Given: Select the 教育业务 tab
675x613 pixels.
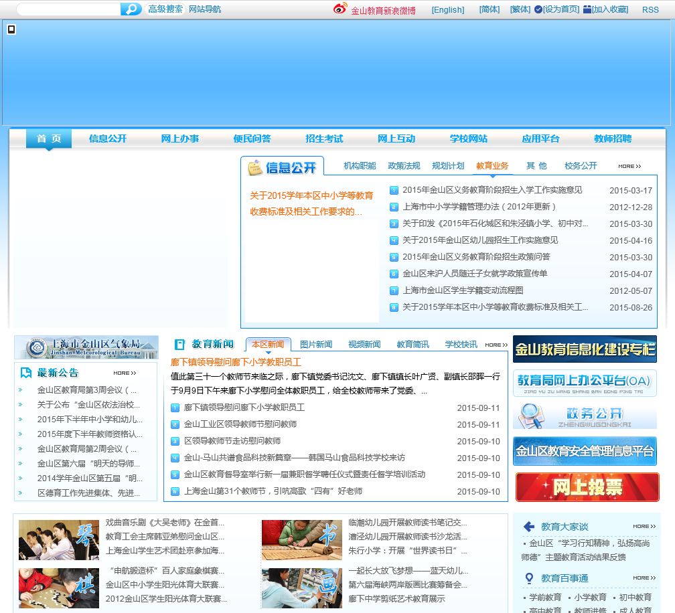Looking at the screenshot, I should point(492,166).
